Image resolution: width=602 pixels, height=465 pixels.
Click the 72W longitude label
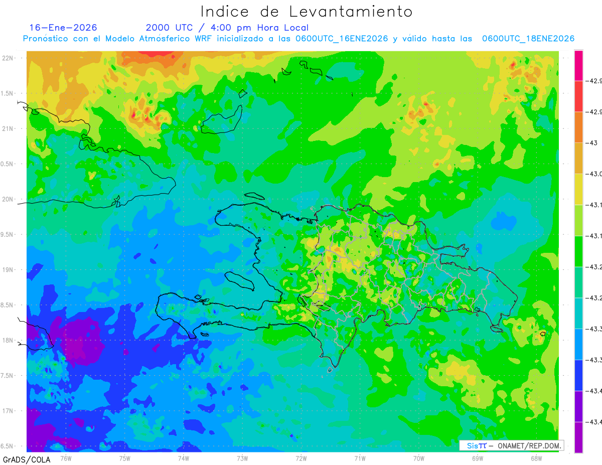[x=301, y=458]
